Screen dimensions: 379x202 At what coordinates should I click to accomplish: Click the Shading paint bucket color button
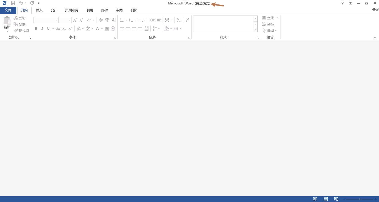pyautogui.click(x=166, y=29)
